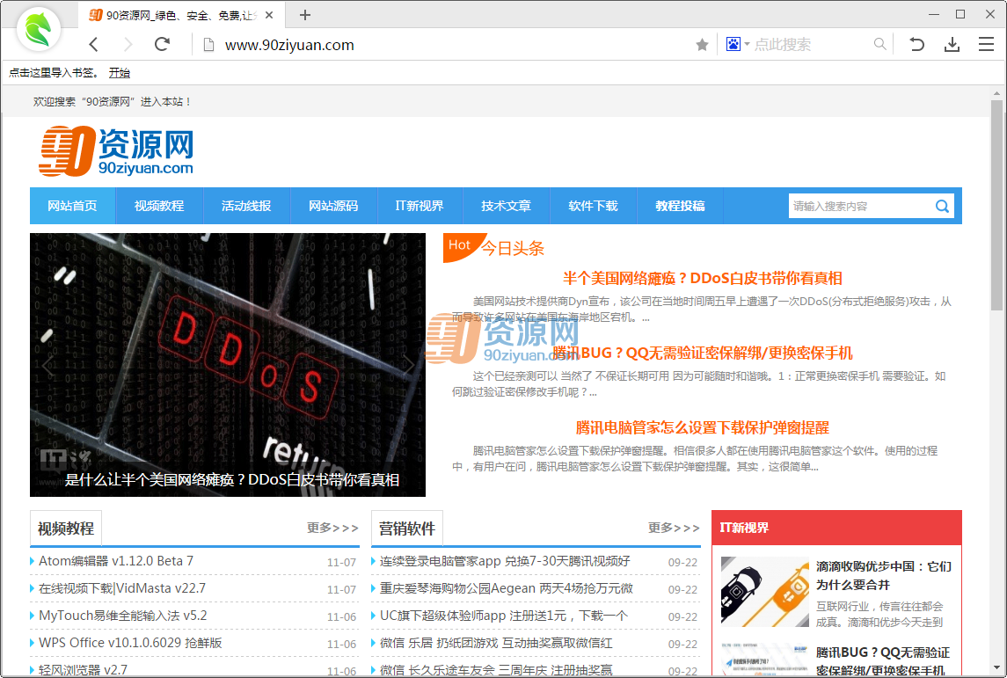
Task: Open UC旗下超级体验师app entry
Action: point(503,616)
